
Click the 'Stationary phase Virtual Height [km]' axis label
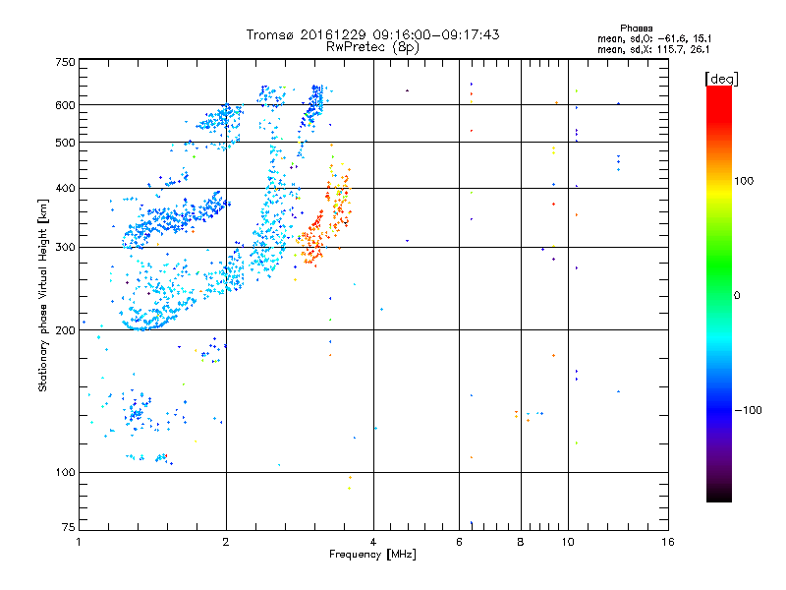click(43, 296)
